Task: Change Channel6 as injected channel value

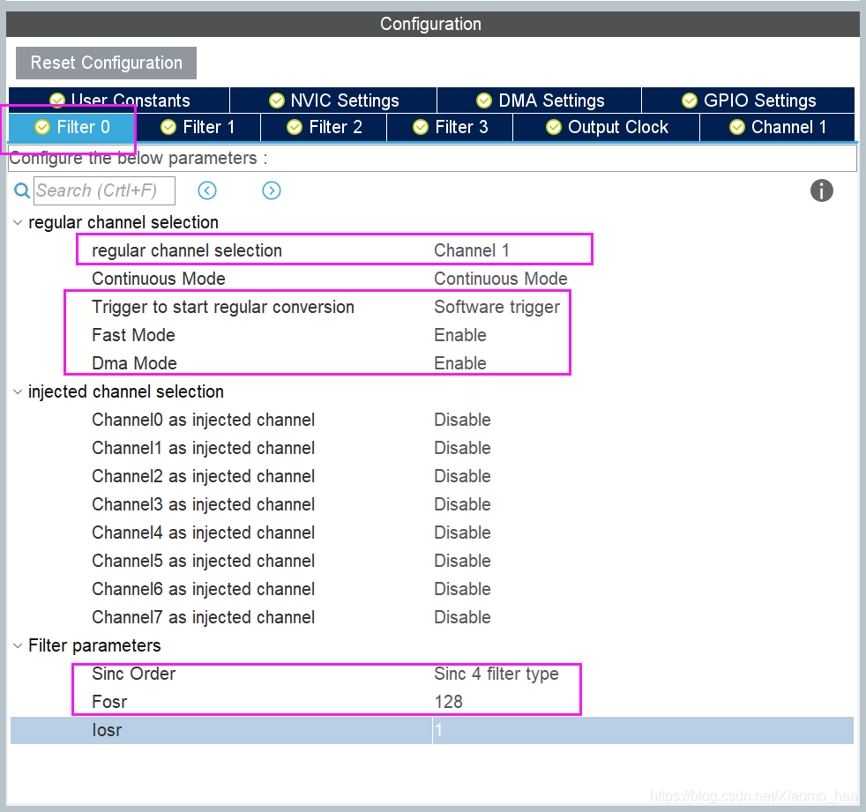Action: tap(462, 589)
